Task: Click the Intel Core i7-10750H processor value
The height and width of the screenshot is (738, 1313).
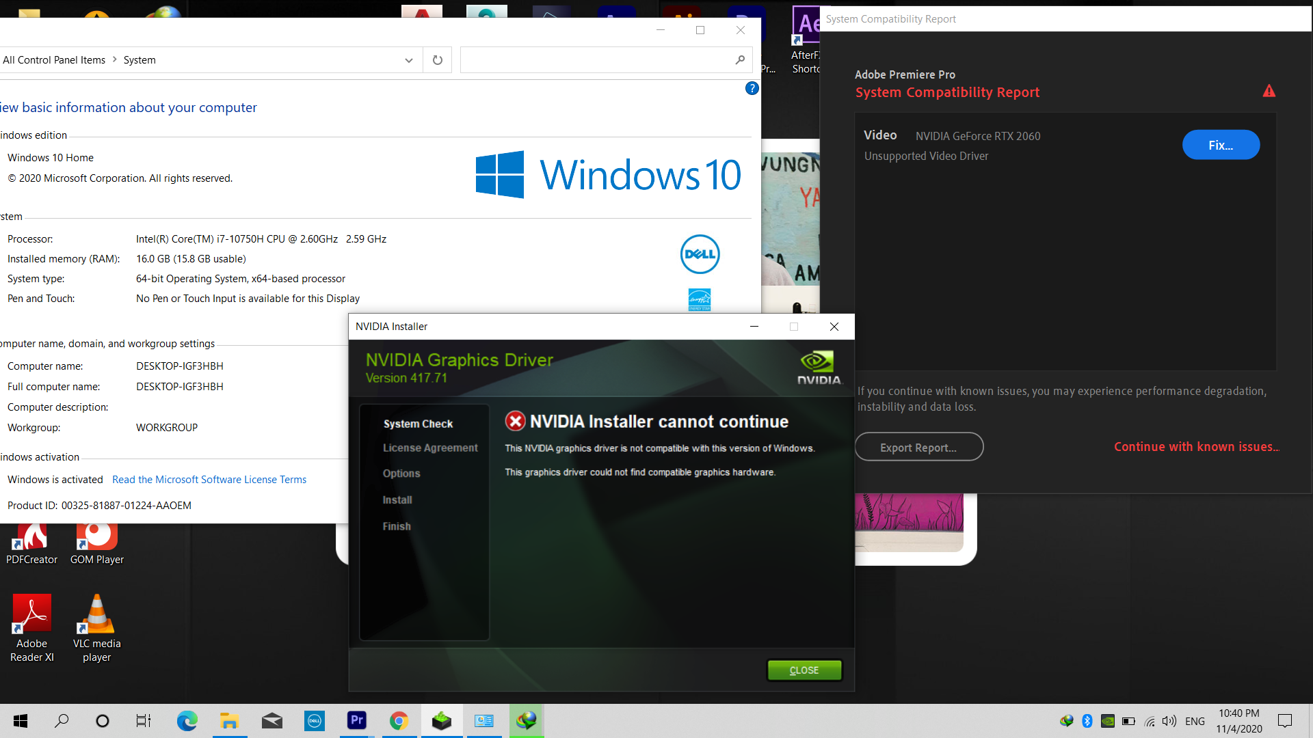Action: [x=261, y=239]
